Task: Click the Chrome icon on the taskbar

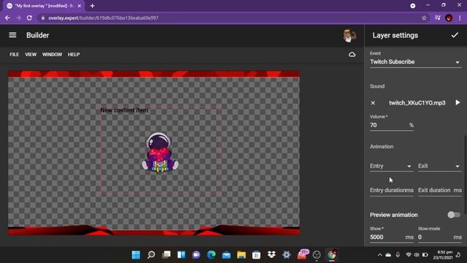Action: tap(331, 255)
